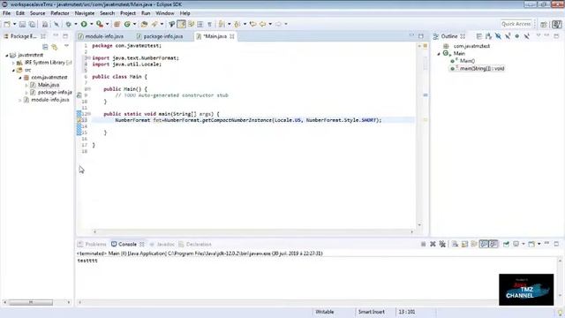Collapse the javatmztest project node
565x318 pixels.
pyautogui.click(x=7, y=55)
